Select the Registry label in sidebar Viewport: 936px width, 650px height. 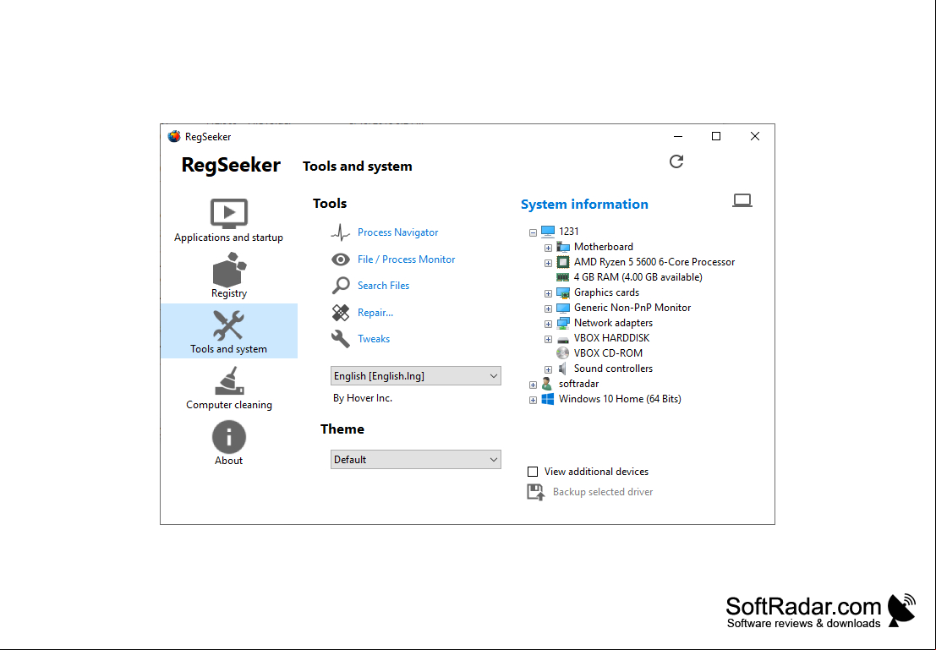(228, 293)
